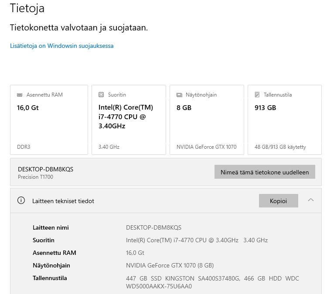Select the Laitteen nimi value DESKTOP-DBM8KQS in details
Image resolution: width=327 pixels, height=294 pixels.
[153, 227]
